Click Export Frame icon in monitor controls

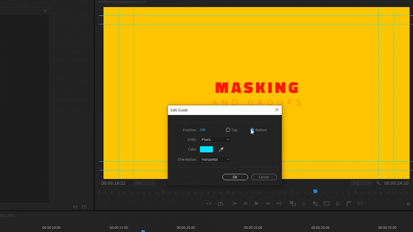coord(220,204)
